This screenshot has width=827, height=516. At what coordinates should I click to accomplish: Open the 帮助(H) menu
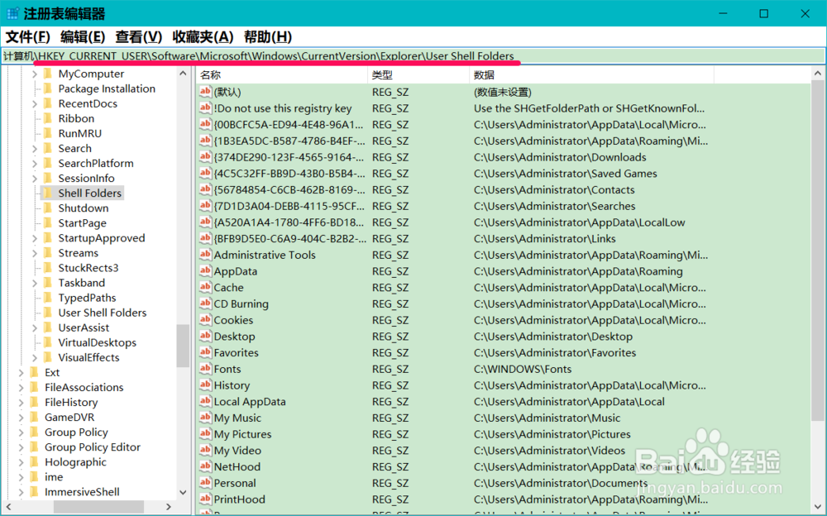[x=267, y=37]
